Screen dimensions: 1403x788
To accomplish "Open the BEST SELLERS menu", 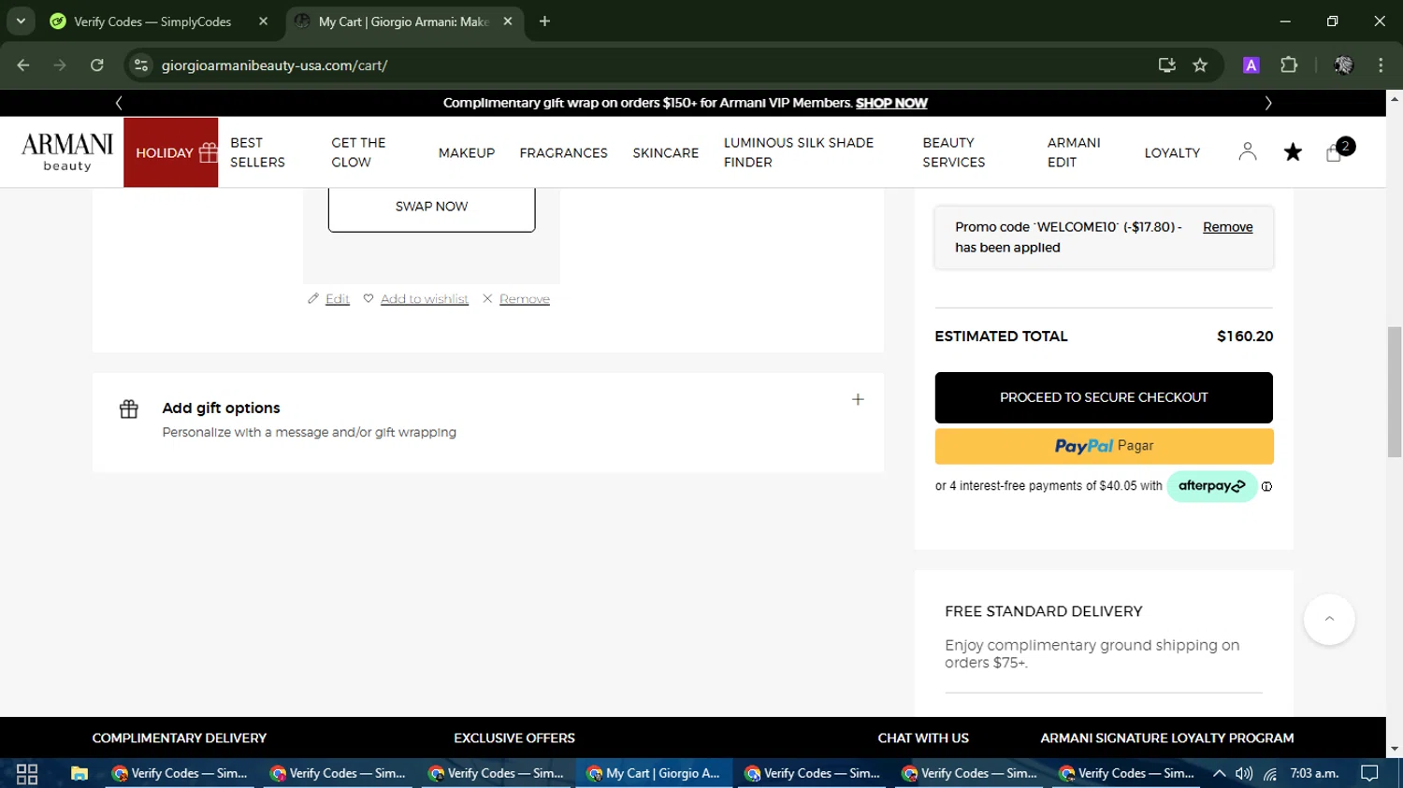I will [x=257, y=152].
